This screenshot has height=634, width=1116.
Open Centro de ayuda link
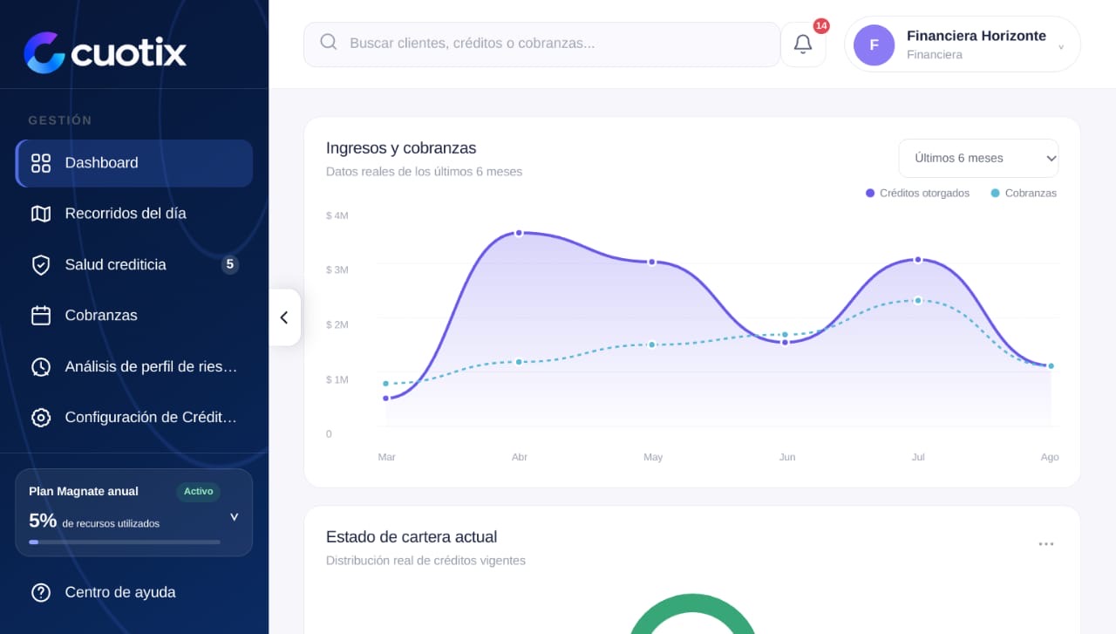click(x=134, y=593)
